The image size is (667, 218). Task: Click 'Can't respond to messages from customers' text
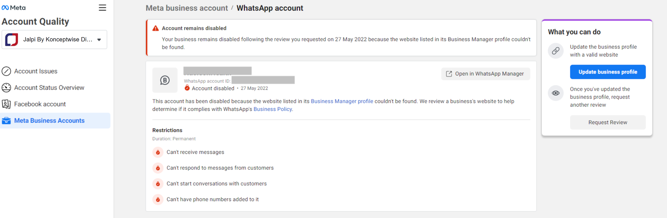tap(220, 168)
